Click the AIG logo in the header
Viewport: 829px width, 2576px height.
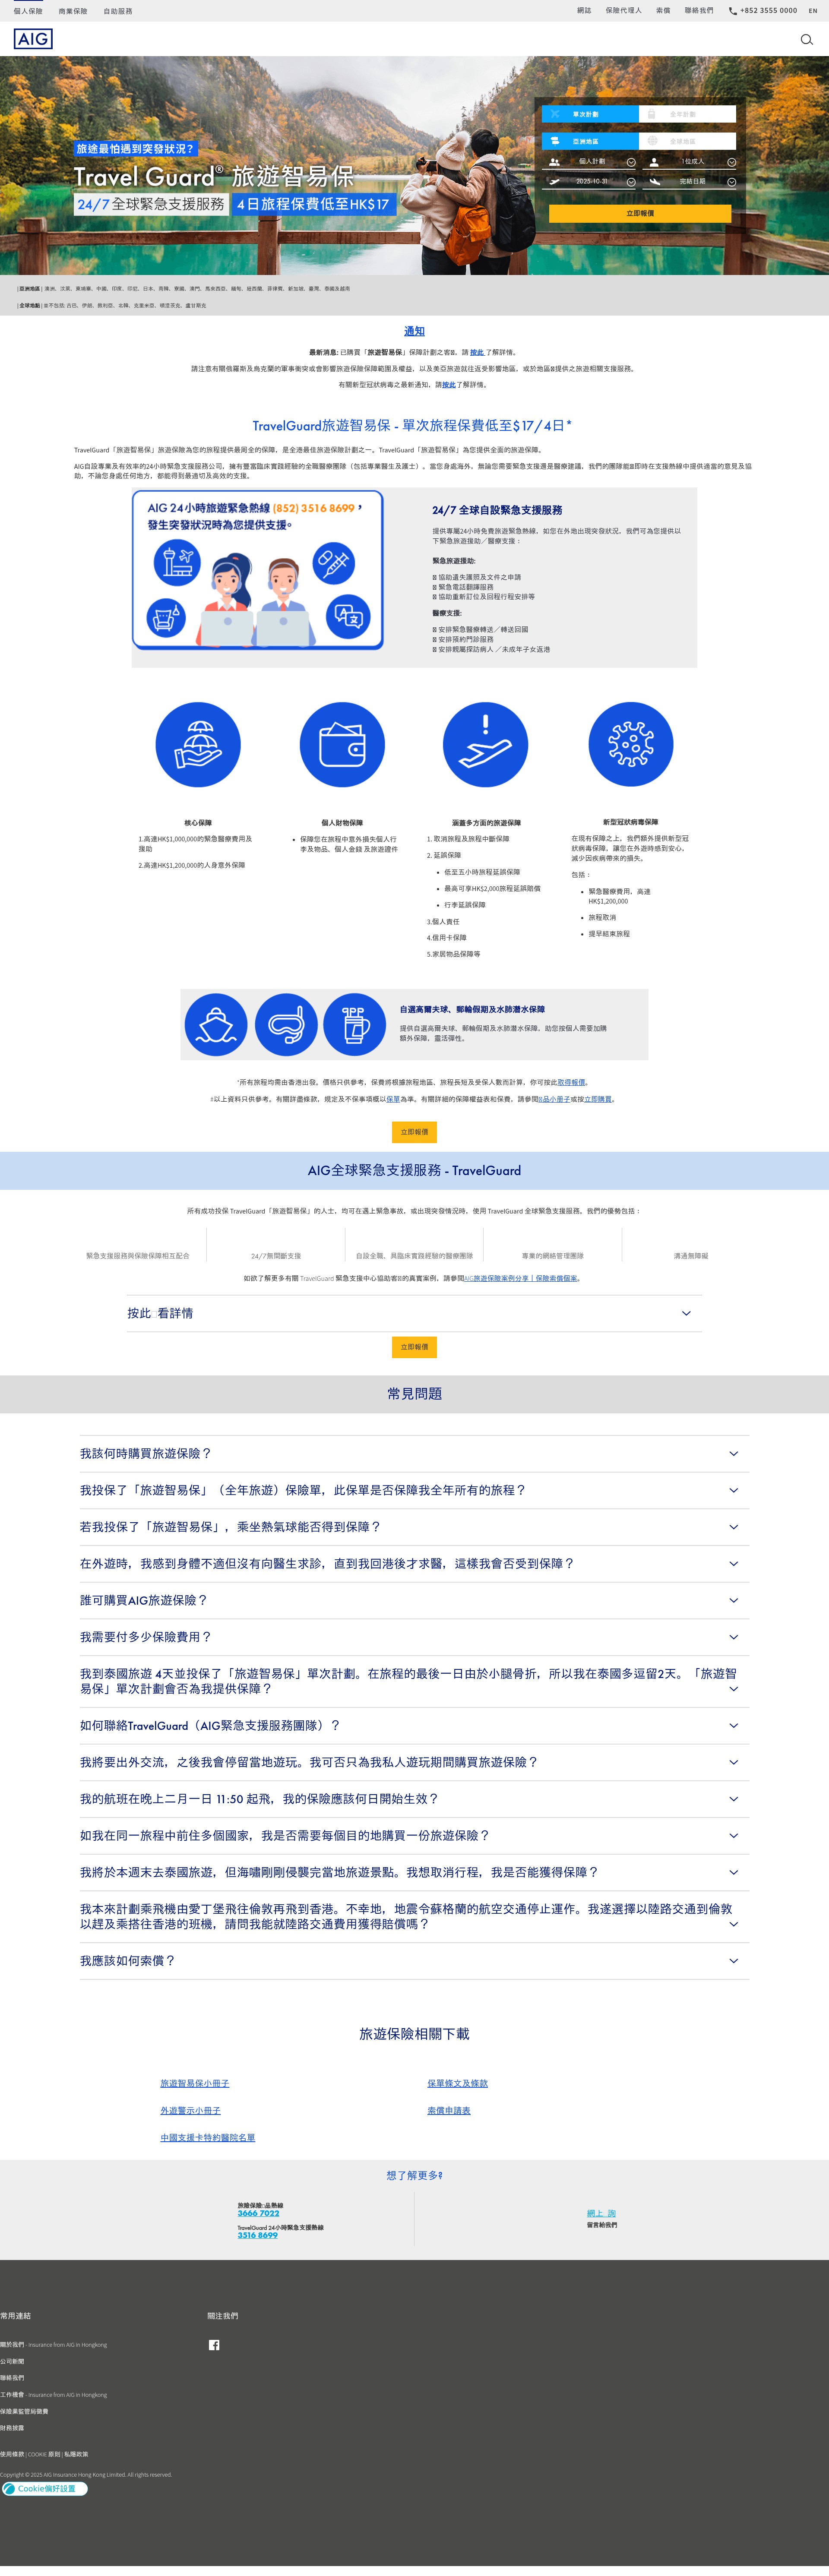coord(33,39)
